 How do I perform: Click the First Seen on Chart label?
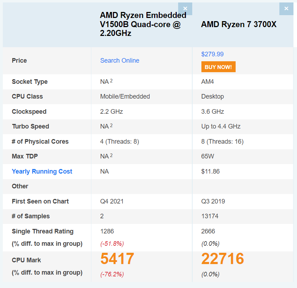pos(40,201)
